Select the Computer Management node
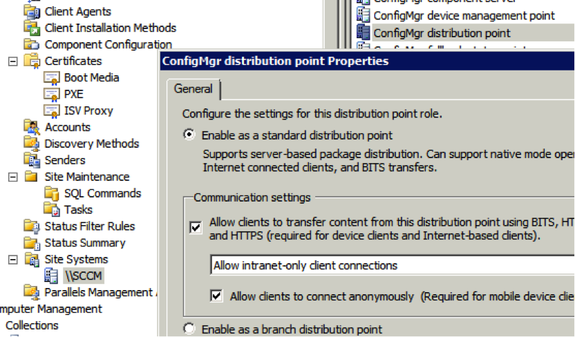The image size is (575, 337). [51, 309]
